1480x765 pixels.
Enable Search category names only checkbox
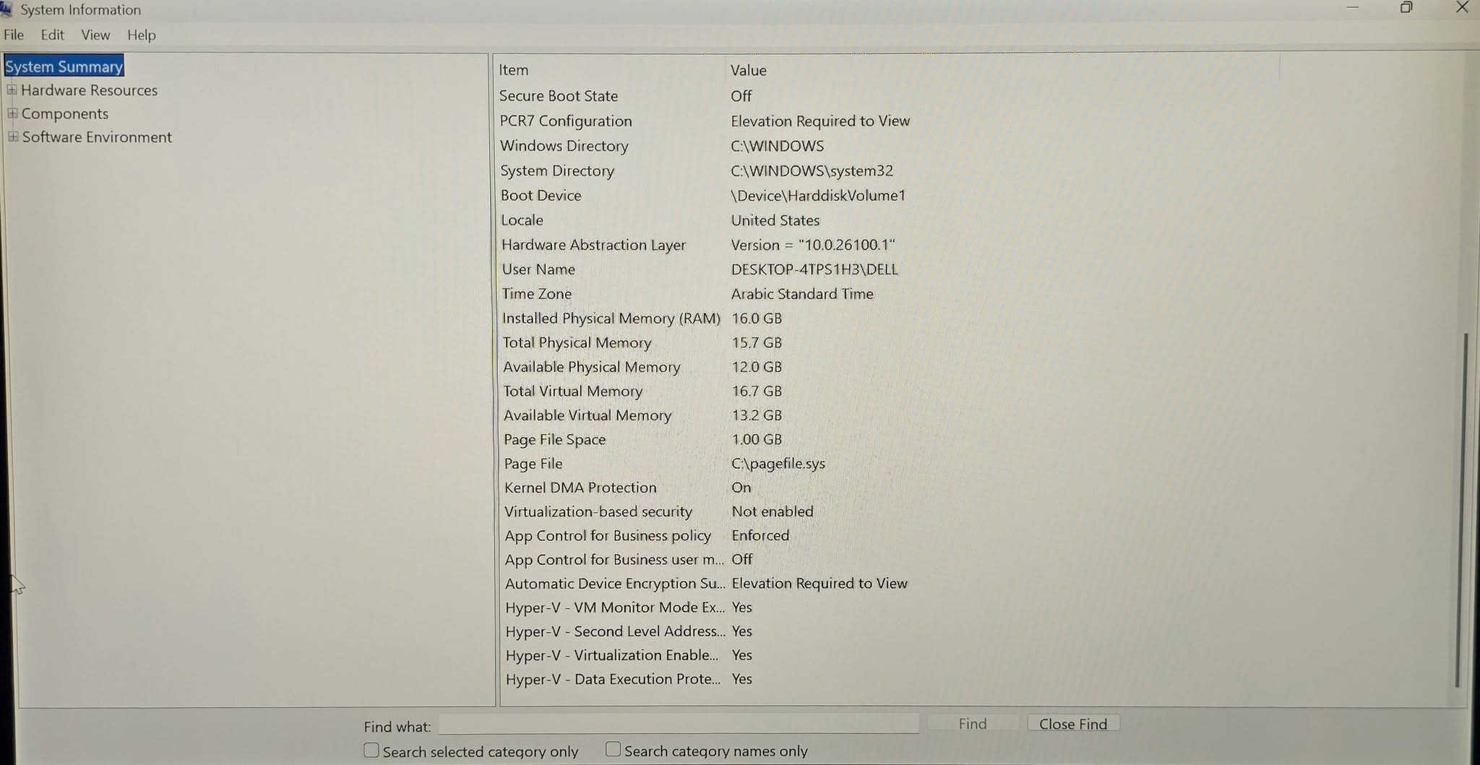pos(613,749)
